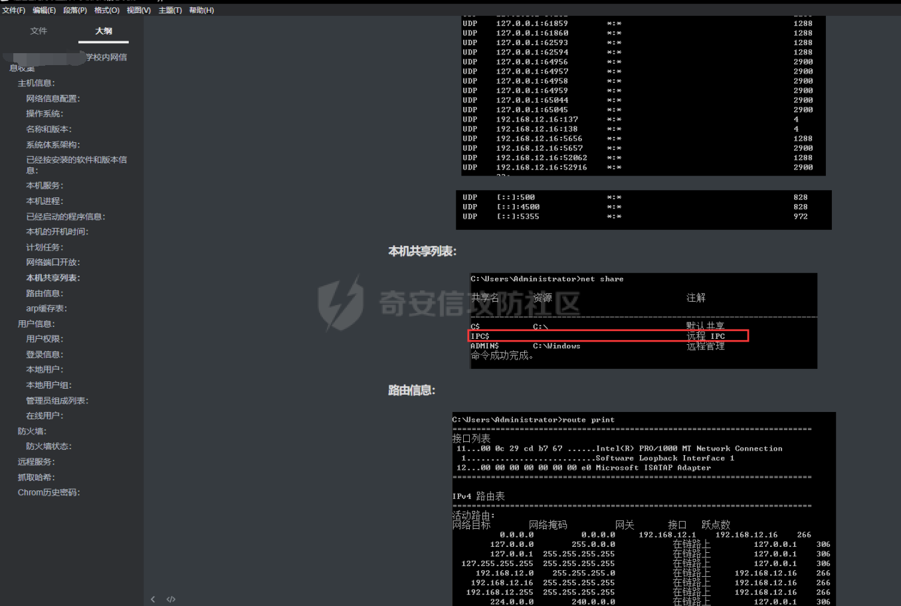Image resolution: width=901 pixels, height=606 pixels.
Task: Open the 格式(O) menu
Action: (107, 11)
